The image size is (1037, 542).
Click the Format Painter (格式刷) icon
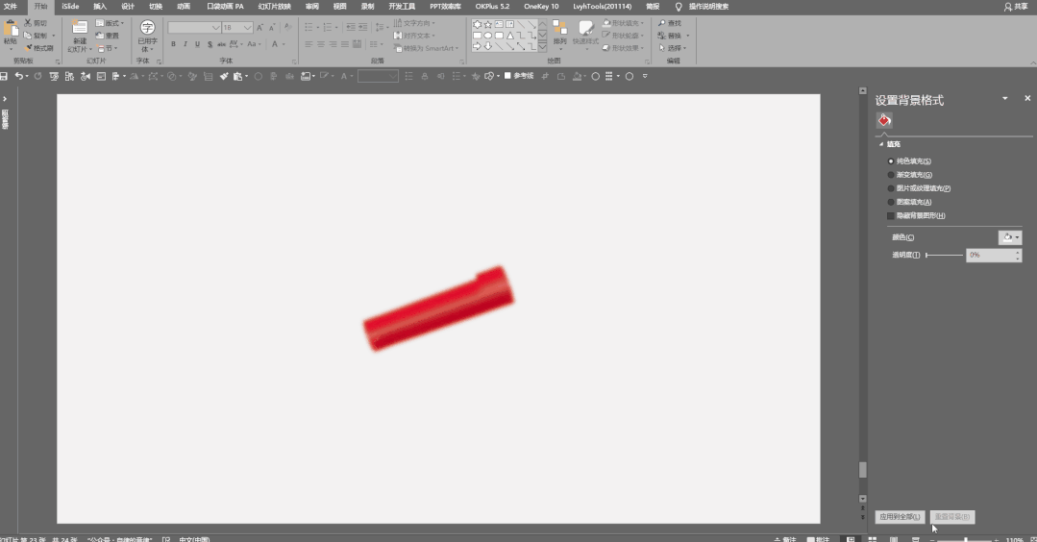pos(28,48)
